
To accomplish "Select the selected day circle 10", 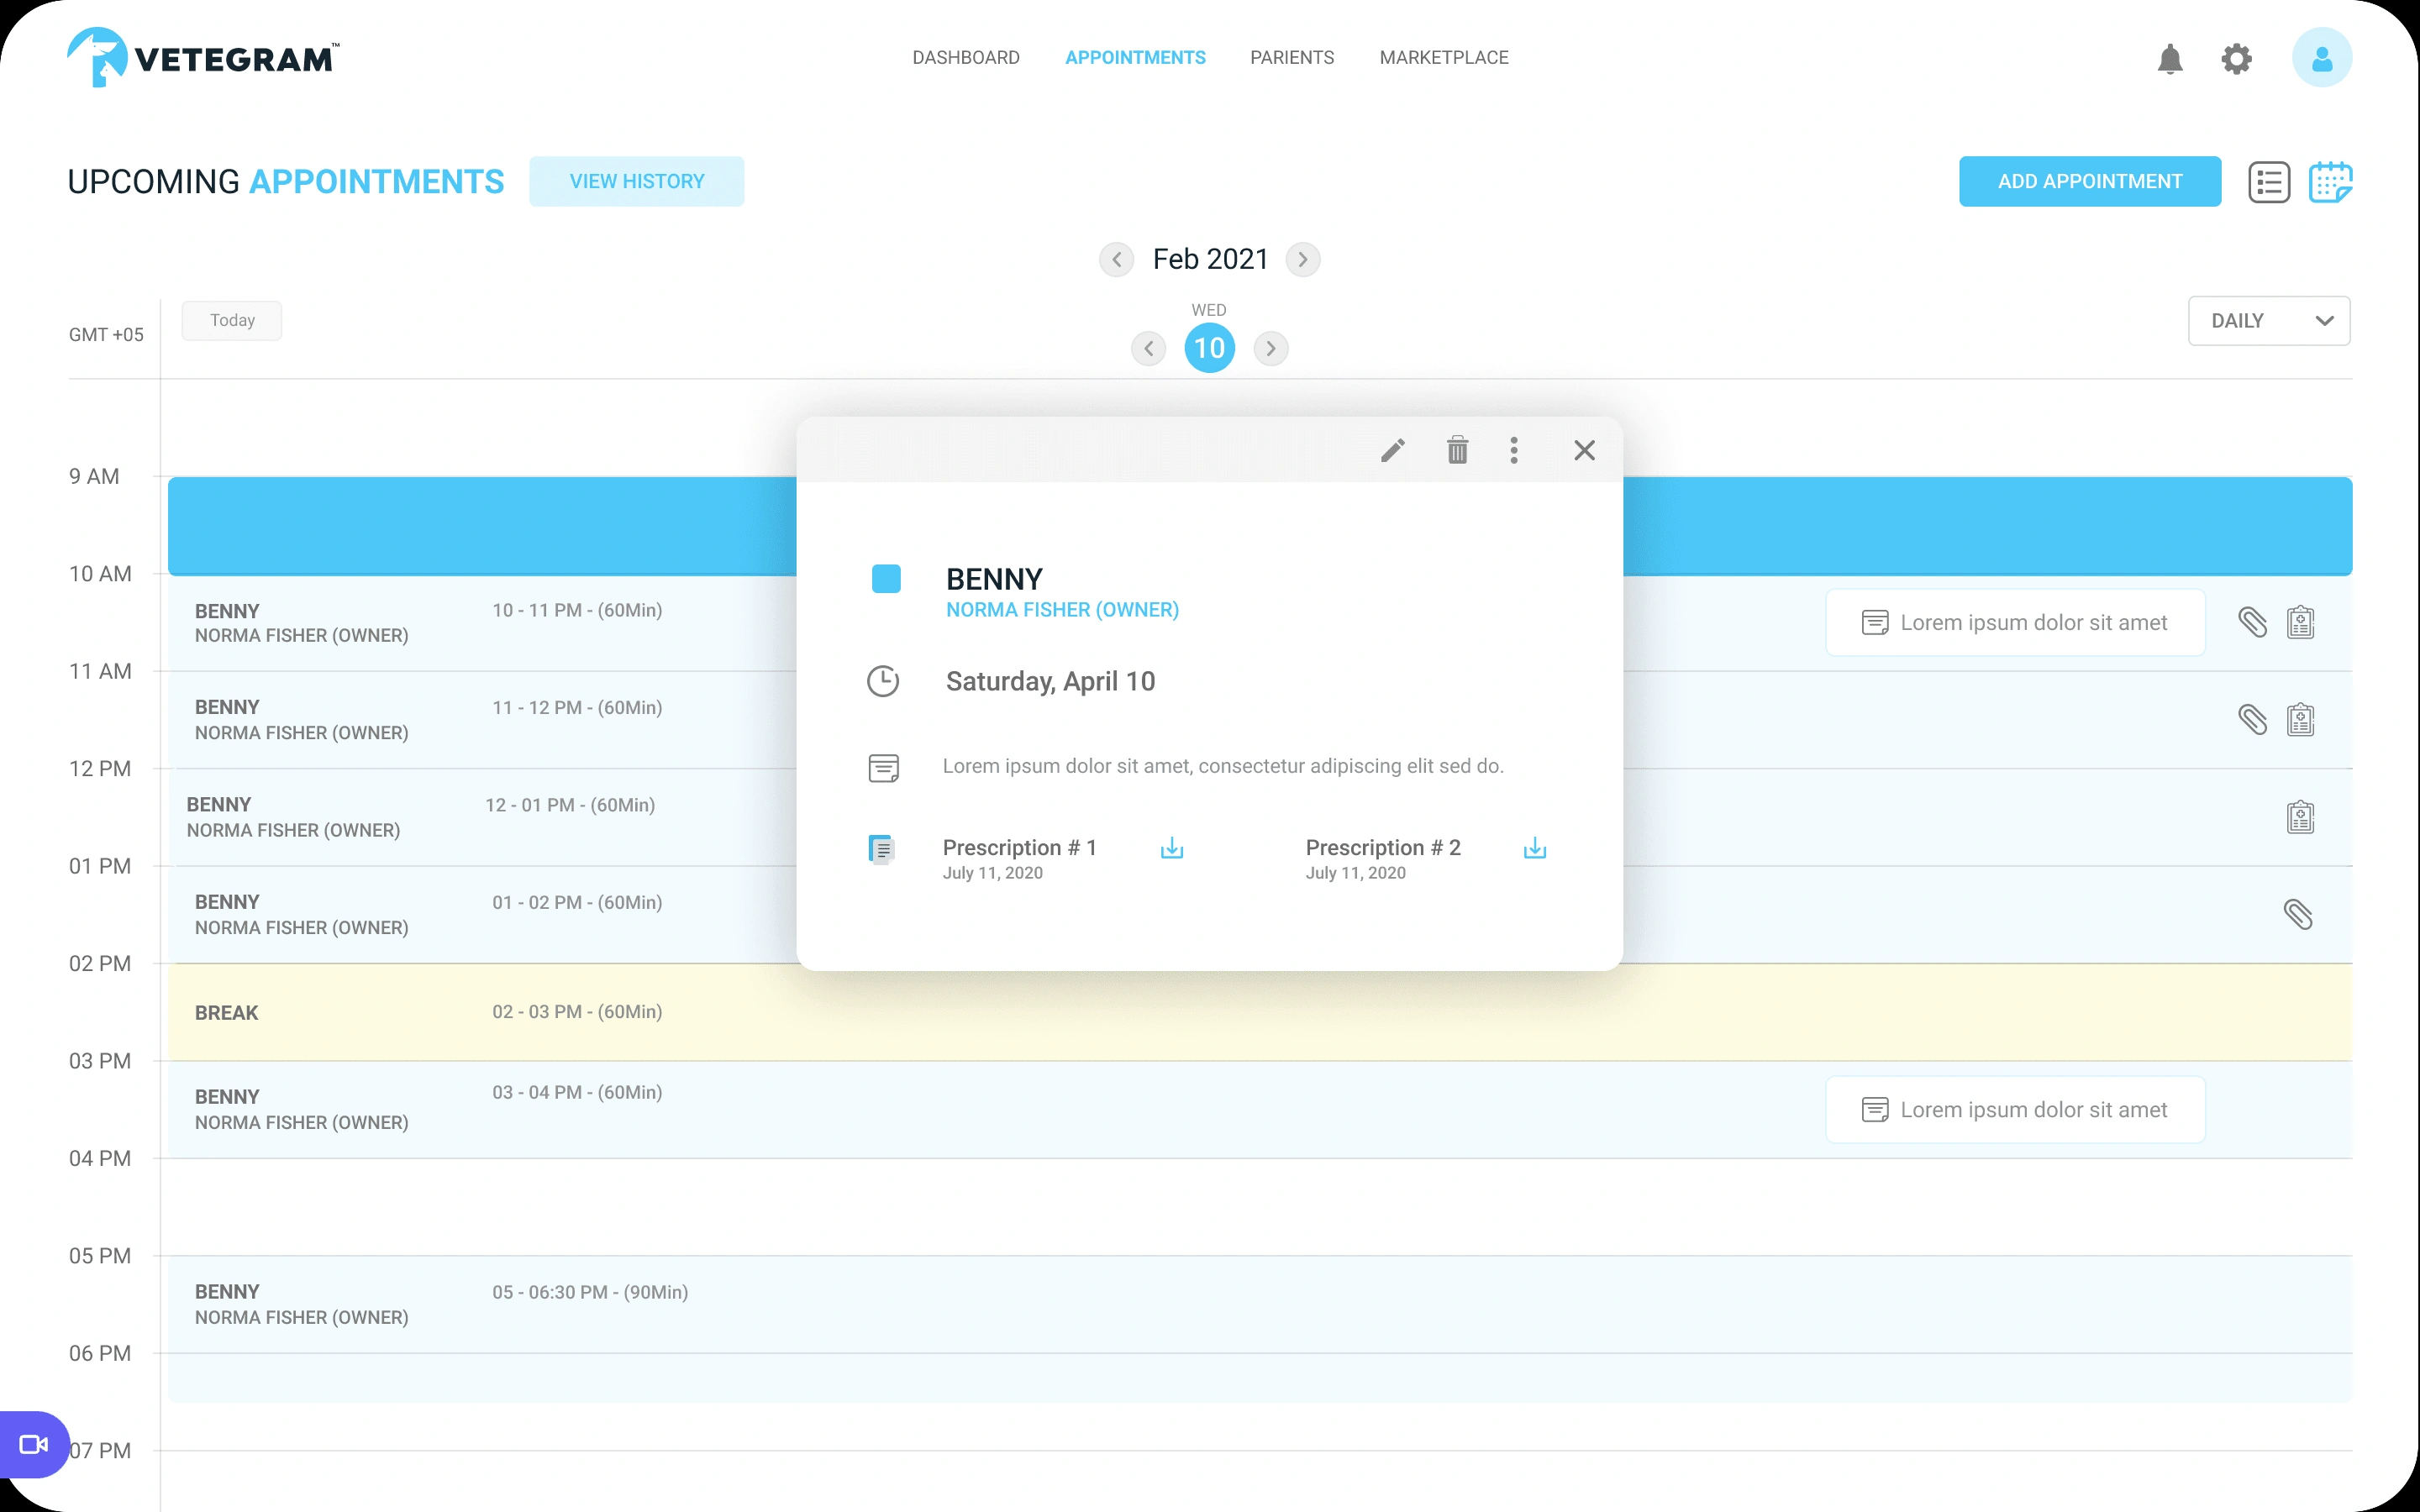I will [x=1209, y=348].
